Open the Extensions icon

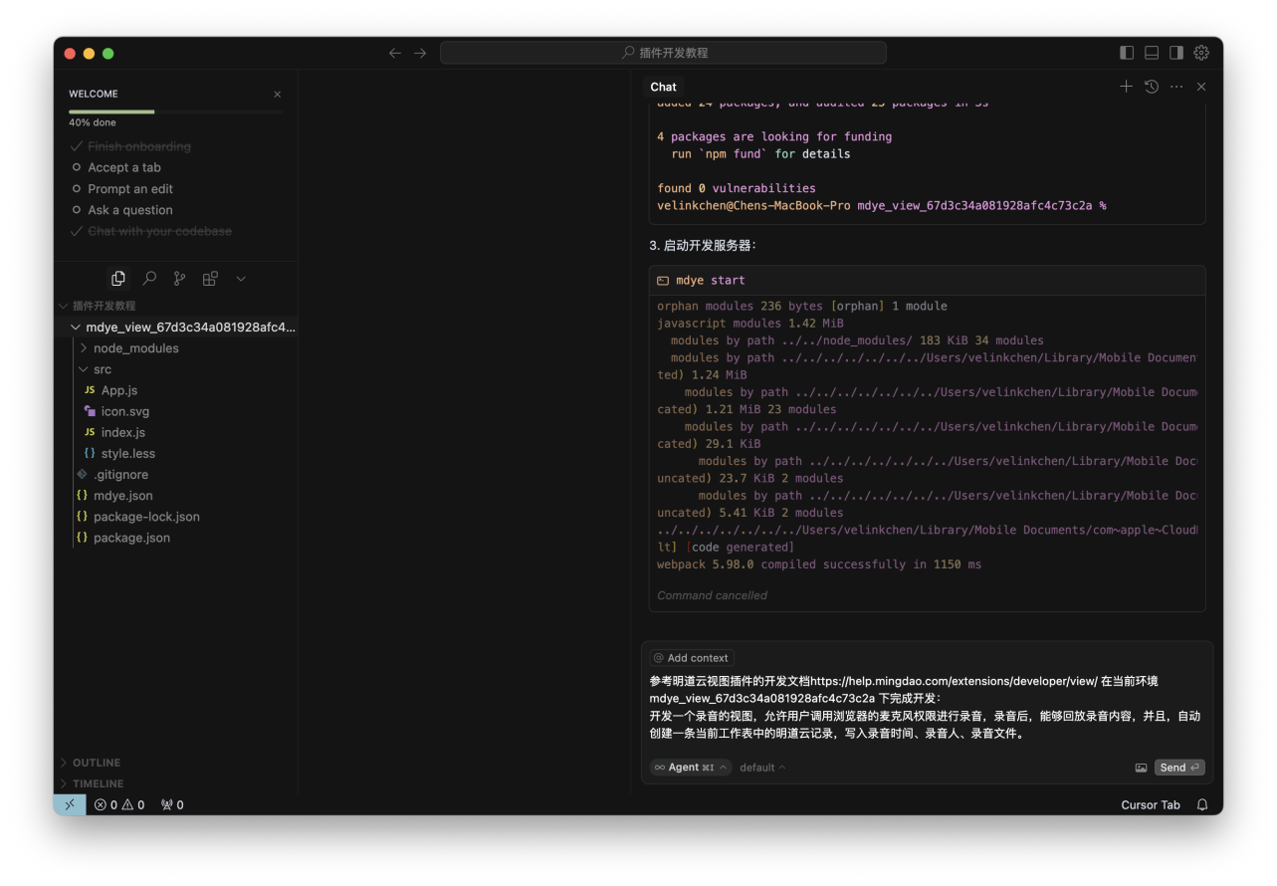210,279
